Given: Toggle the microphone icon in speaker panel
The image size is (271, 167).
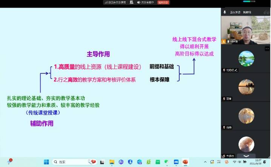Looking at the screenshot, I should 225,12.
